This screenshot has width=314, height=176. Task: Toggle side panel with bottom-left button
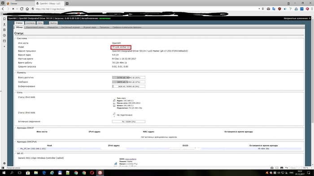tap(3, 168)
